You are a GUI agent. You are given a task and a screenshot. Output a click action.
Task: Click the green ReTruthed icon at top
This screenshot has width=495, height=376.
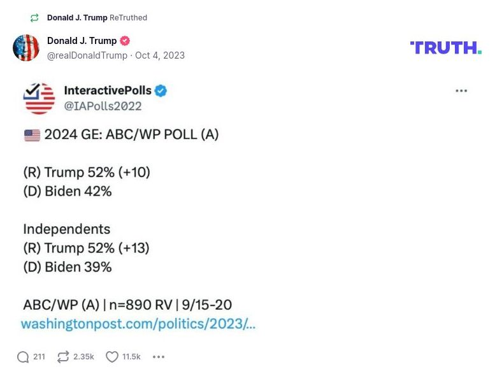click(34, 18)
